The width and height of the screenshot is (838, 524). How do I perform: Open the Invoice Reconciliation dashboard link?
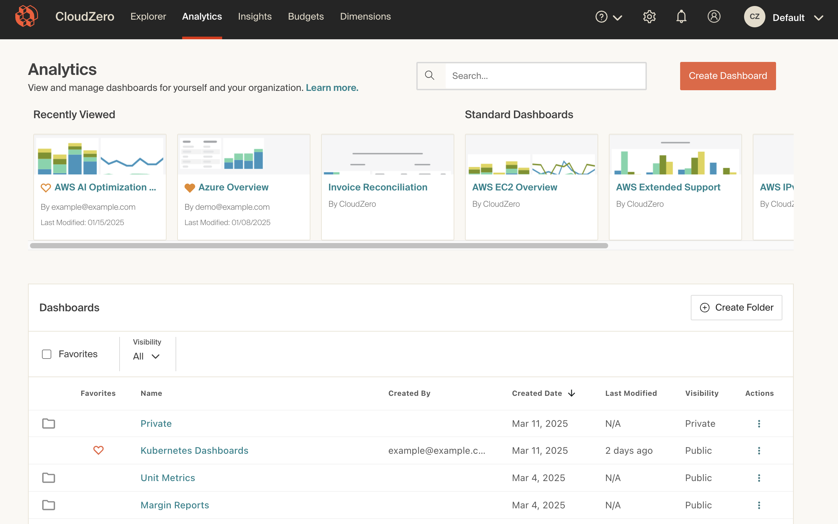click(378, 187)
